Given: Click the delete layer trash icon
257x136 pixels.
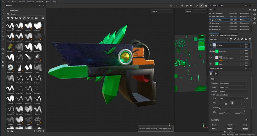Looking at the screenshot, I should (x=250, y=39).
